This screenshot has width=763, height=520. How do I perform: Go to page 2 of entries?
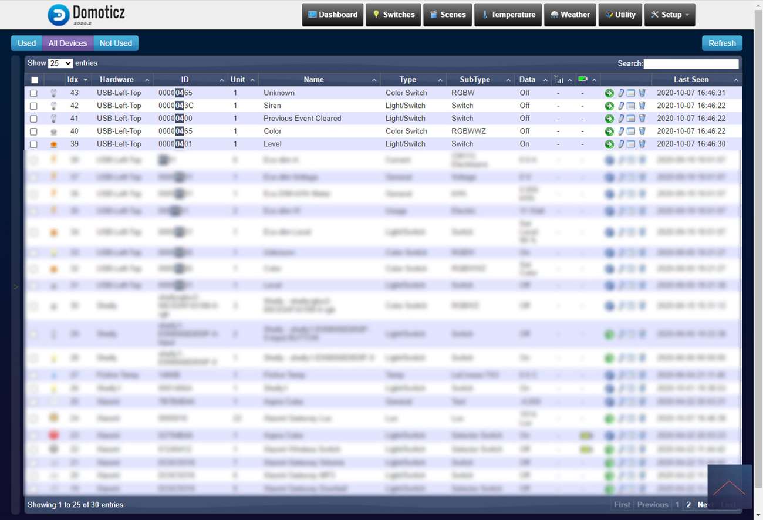click(x=689, y=505)
